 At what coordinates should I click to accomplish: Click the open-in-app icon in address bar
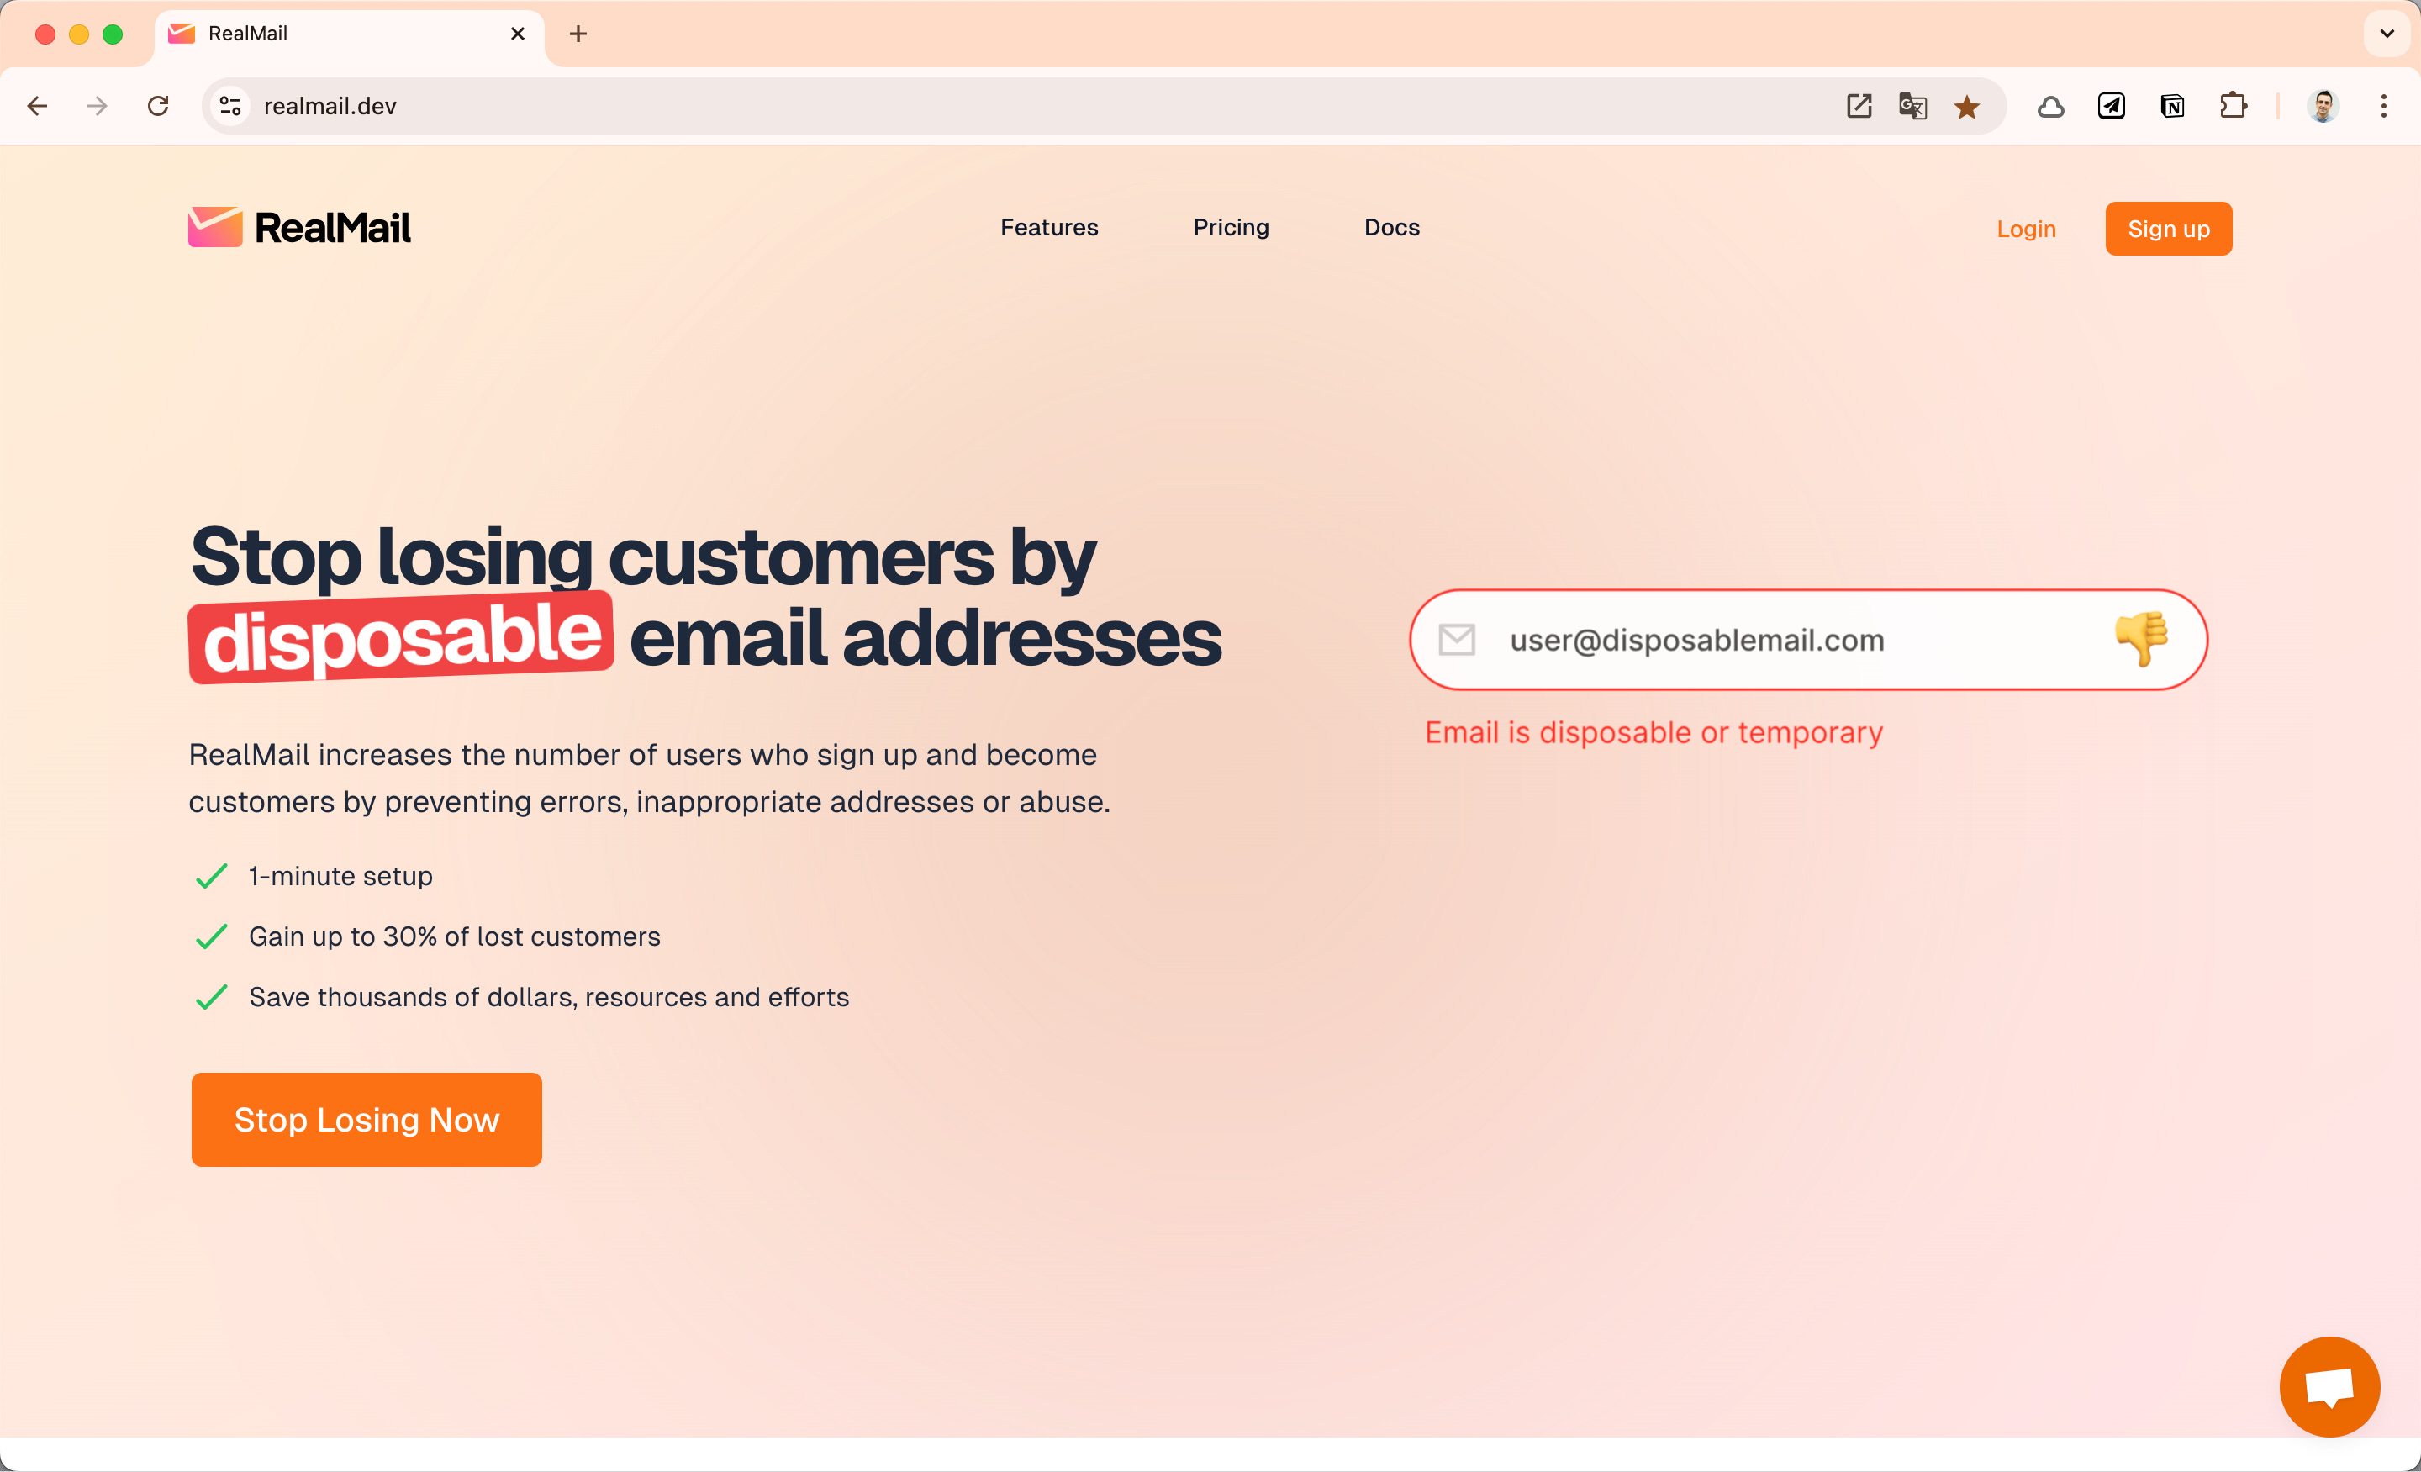[x=1858, y=106]
